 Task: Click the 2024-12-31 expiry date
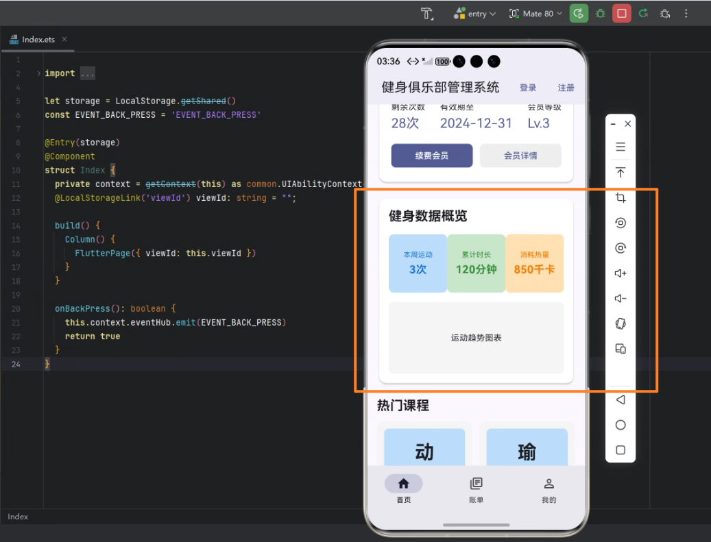pyautogui.click(x=476, y=123)
